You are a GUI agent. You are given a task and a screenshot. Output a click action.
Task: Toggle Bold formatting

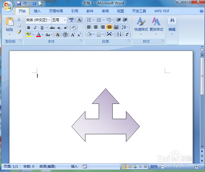28,28
